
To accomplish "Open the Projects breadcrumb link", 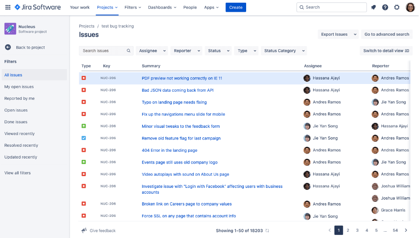I will [x=86, y=26].
